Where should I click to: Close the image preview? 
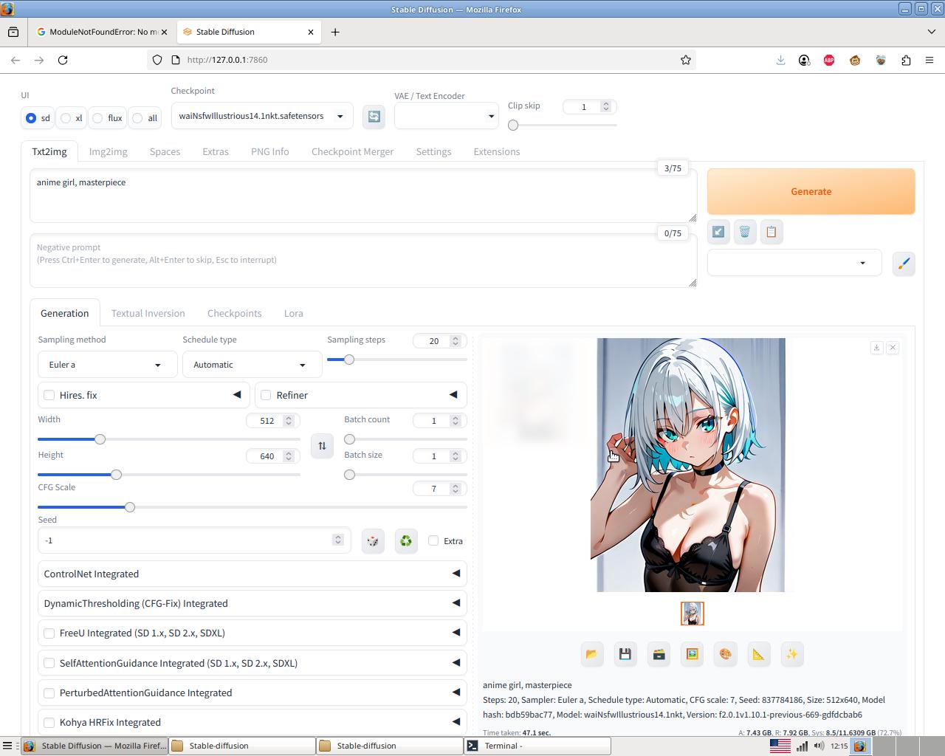(x=893, y=347)
